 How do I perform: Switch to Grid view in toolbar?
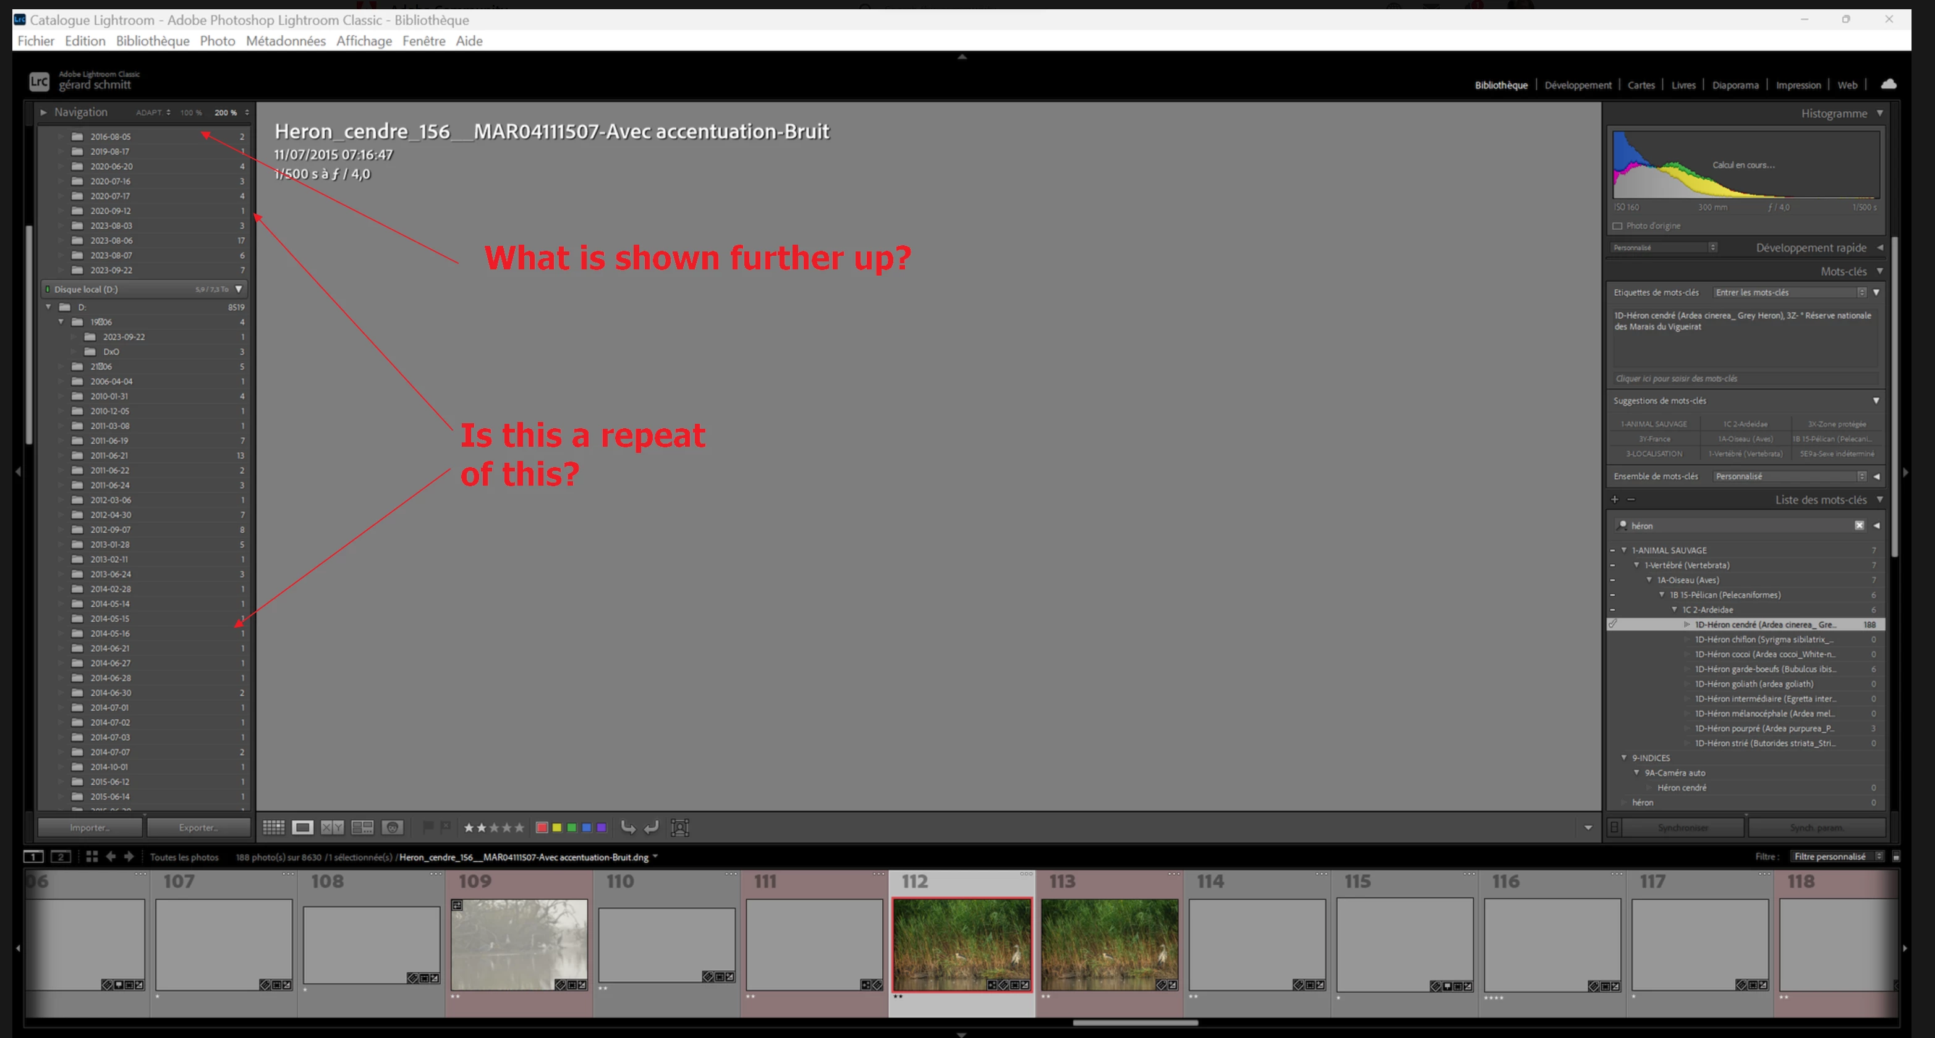(273, 827)
